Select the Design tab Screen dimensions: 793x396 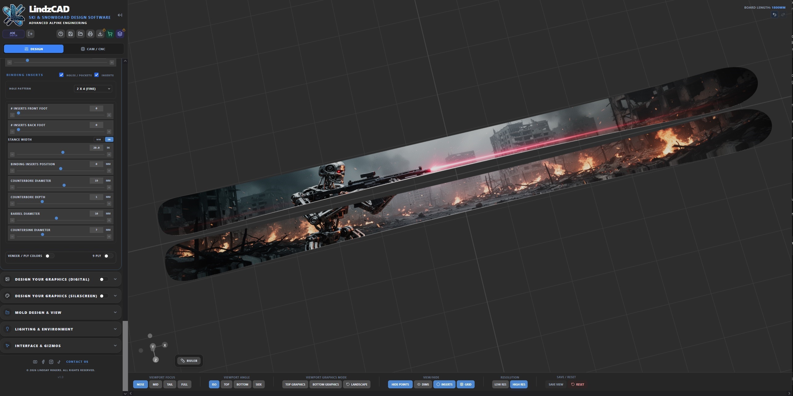(34, 49)
